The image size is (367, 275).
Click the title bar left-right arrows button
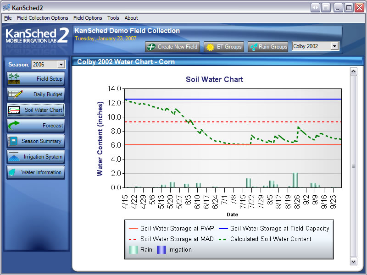(x=315, y=8)
